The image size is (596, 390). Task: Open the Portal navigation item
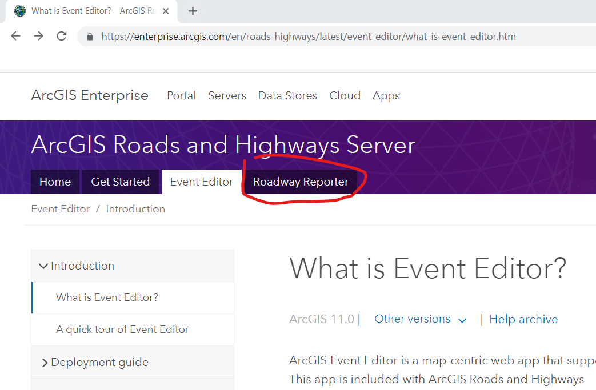[181, 96]
